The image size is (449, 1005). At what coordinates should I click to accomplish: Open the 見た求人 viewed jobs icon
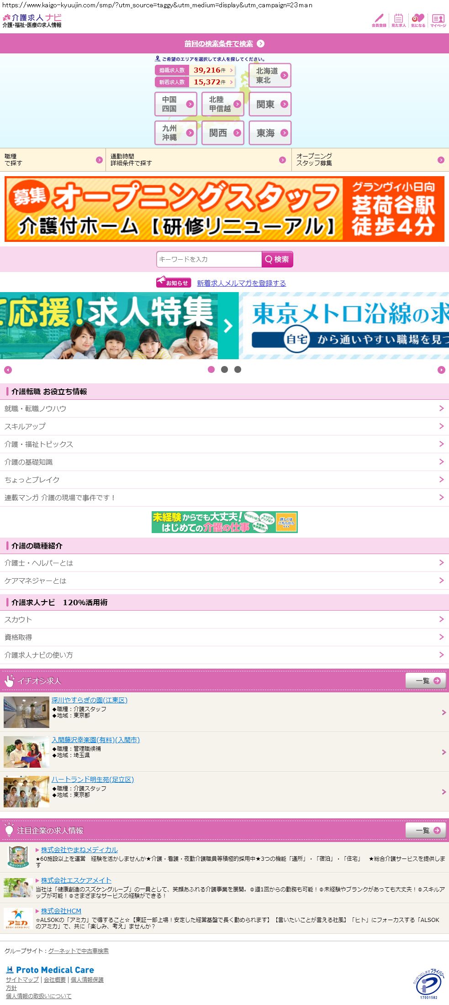click(398, 20)
